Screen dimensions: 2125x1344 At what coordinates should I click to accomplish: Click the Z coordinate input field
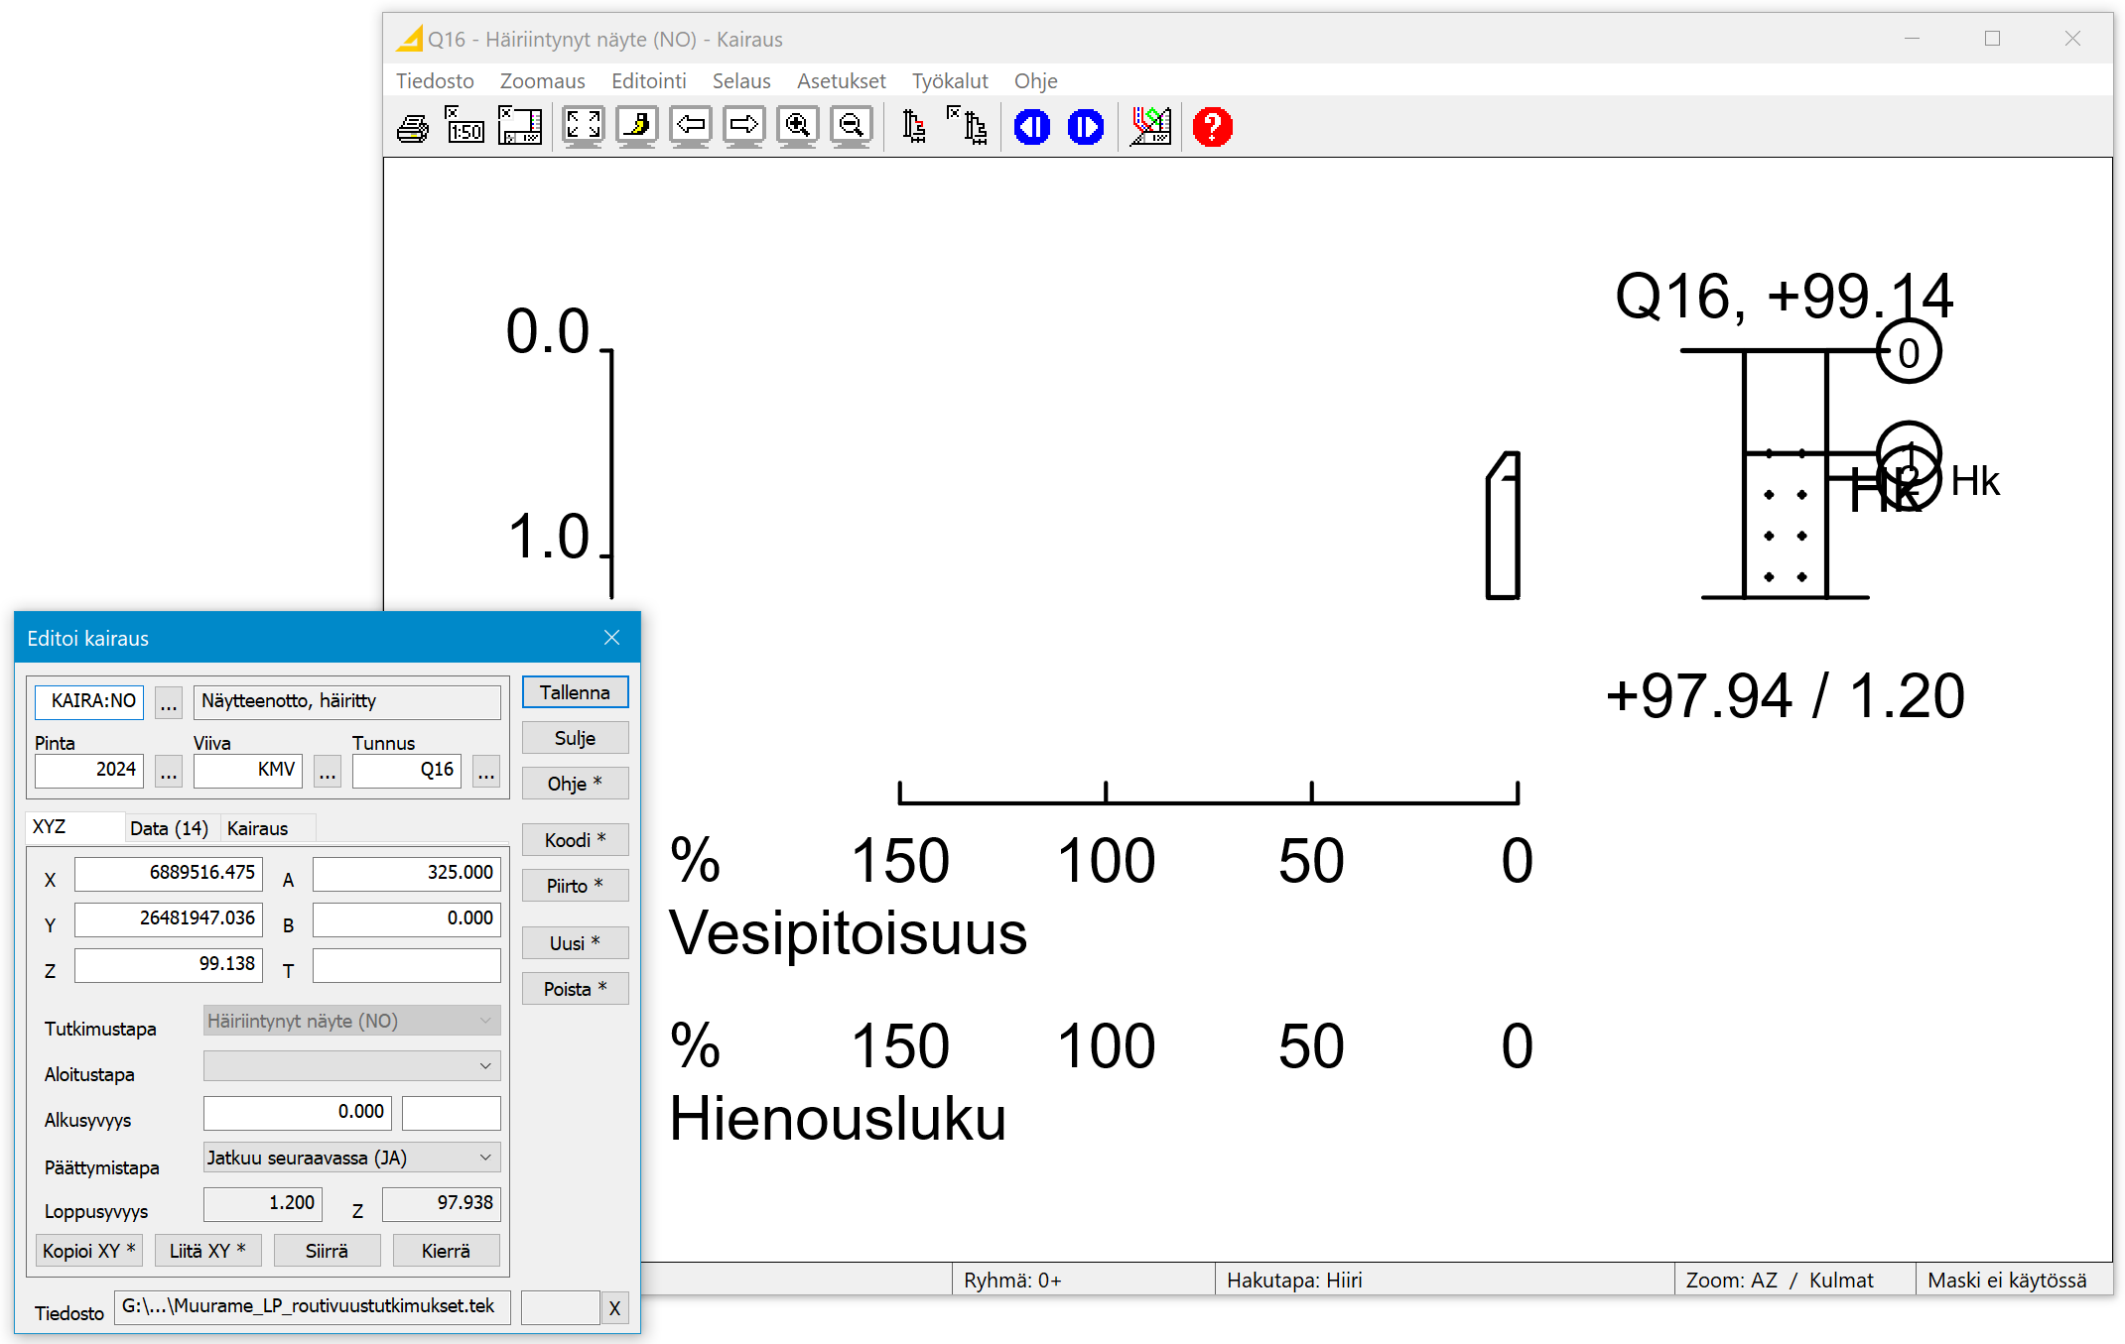[x=169, y=964]
